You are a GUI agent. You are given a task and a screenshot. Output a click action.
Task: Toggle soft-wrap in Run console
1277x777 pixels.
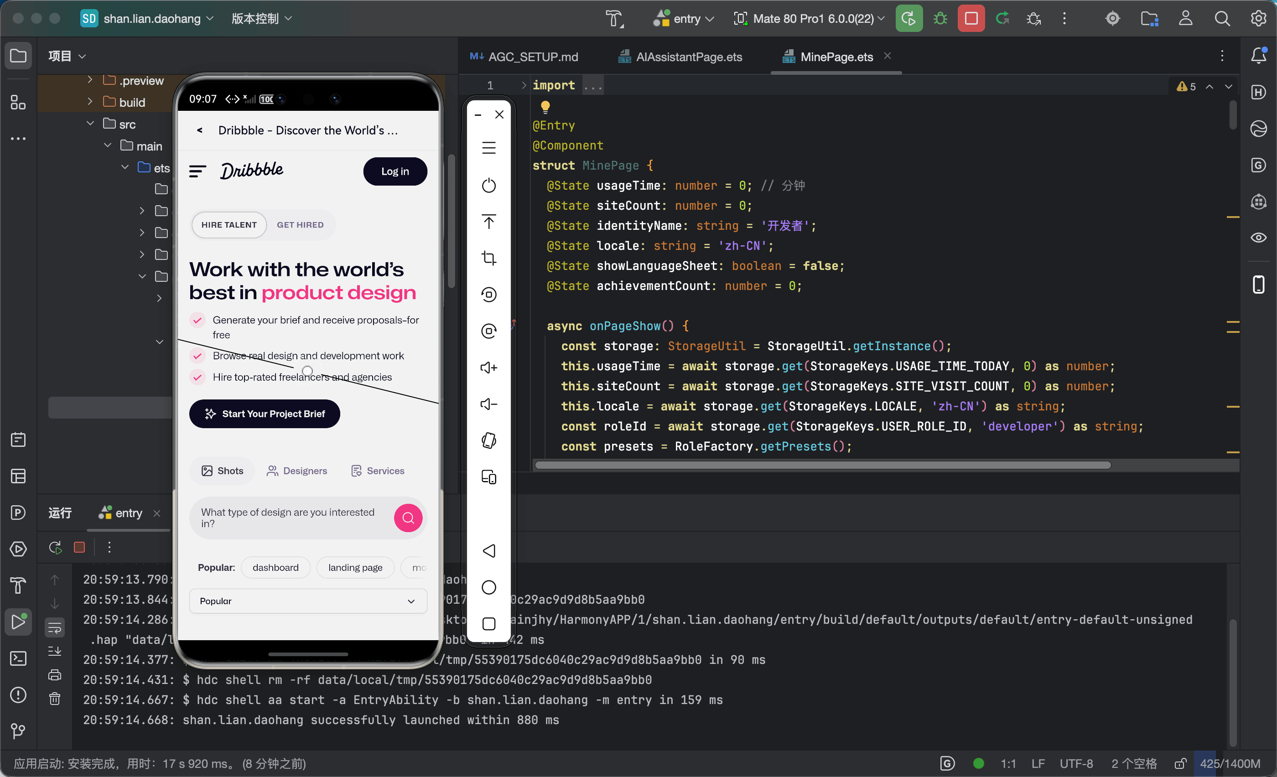[x=55, y=628]
